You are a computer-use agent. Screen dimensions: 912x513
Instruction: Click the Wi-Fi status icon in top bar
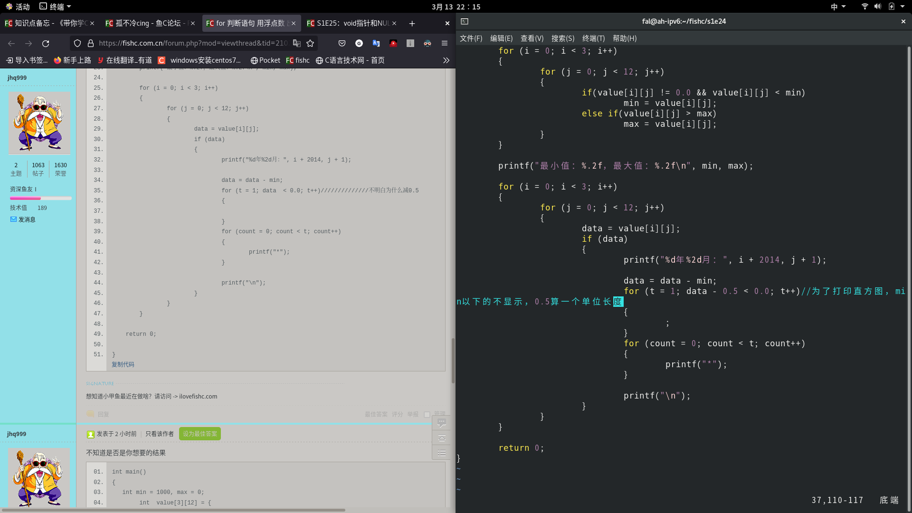tap(864, 7)
